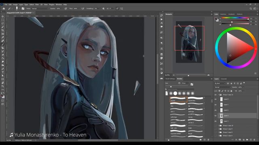Collapse Group 1 copy 11 arrow

click(x=219, y=95)
